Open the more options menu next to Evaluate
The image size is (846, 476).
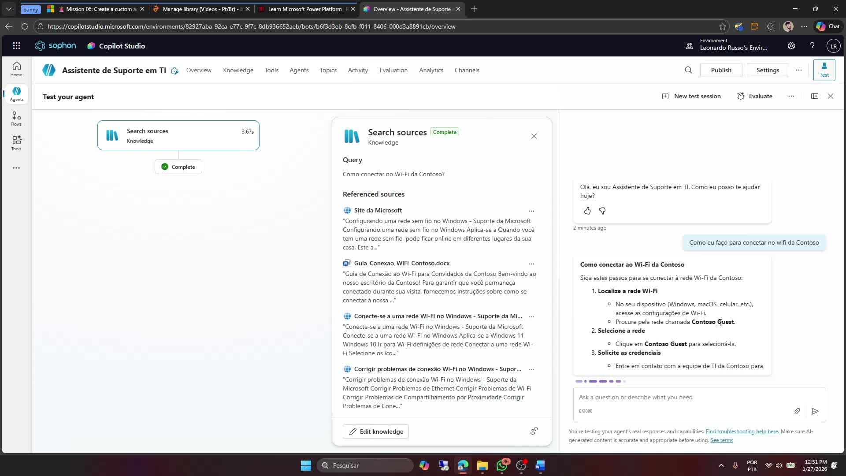[791, 96]
